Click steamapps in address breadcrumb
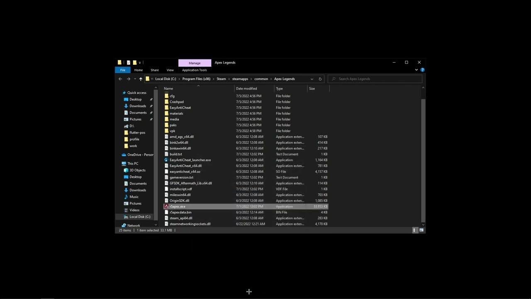Viewport: 531px width, 299px height. 240,79
